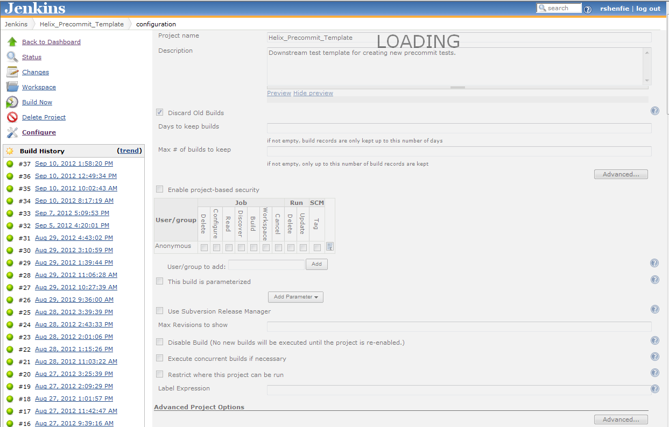Image resolution: width=669 pixels, height=427 pixels.
Task: Expand Advanced Project Options settings
Action: coord(621,419)
